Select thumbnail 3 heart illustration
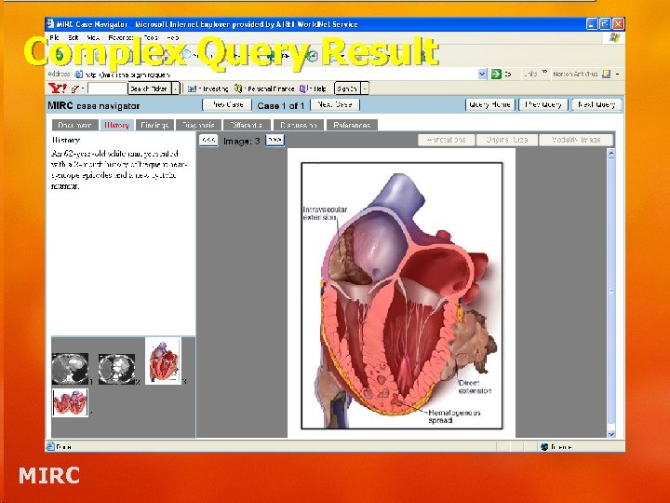This screenshot has height=503, width=670. [163, 360]
